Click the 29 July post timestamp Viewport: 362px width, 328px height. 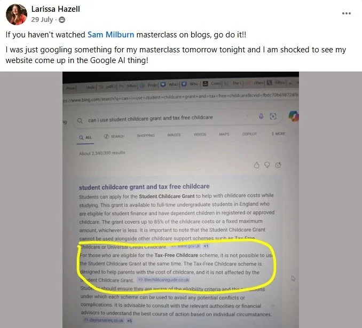tap(42, 20)
